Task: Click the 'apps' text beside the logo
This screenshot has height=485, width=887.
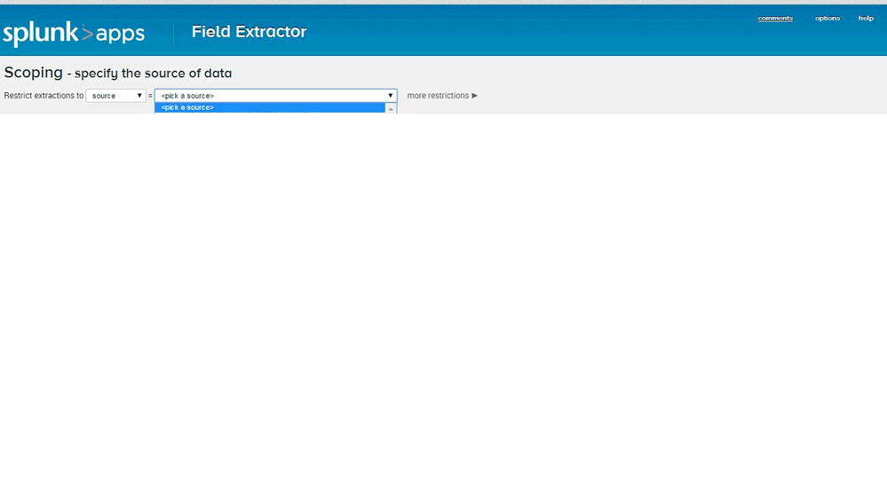Action: pos(120,34)
